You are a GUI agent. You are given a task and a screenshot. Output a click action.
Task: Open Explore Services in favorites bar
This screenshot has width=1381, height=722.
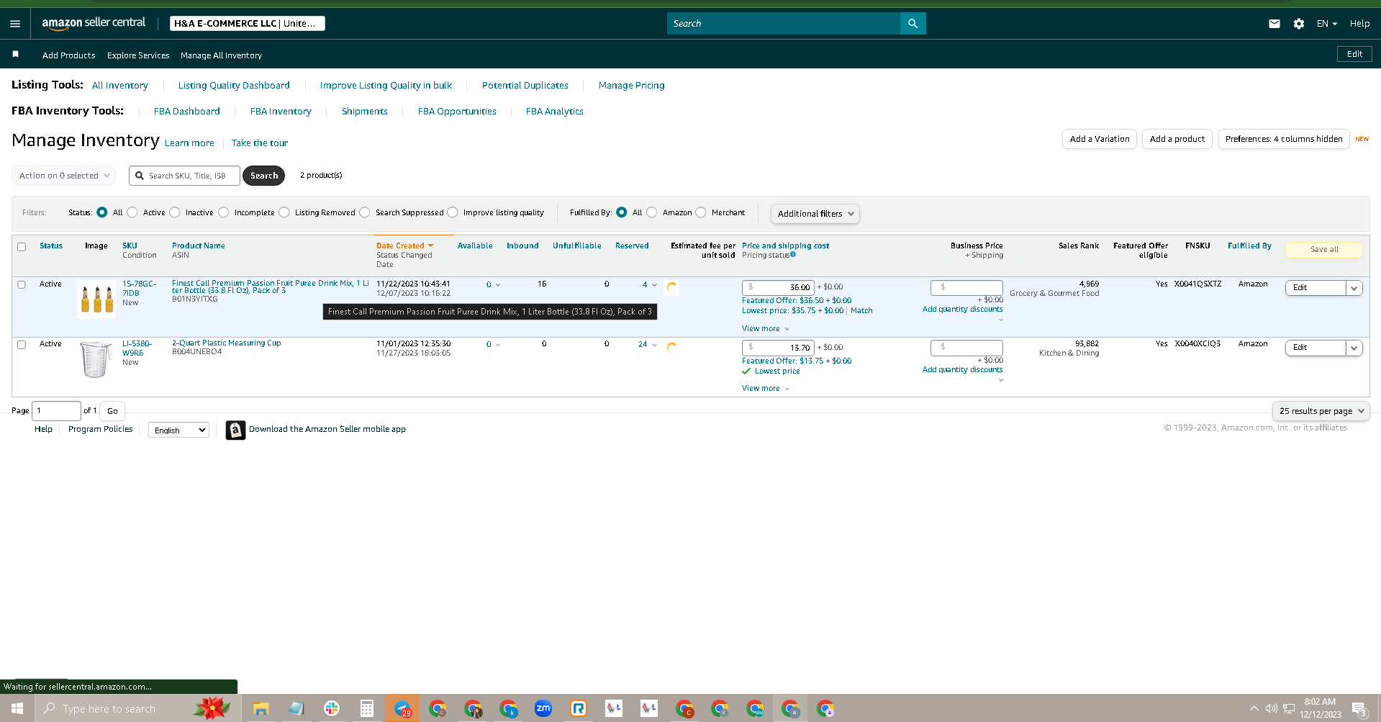(x=138, y=55)
